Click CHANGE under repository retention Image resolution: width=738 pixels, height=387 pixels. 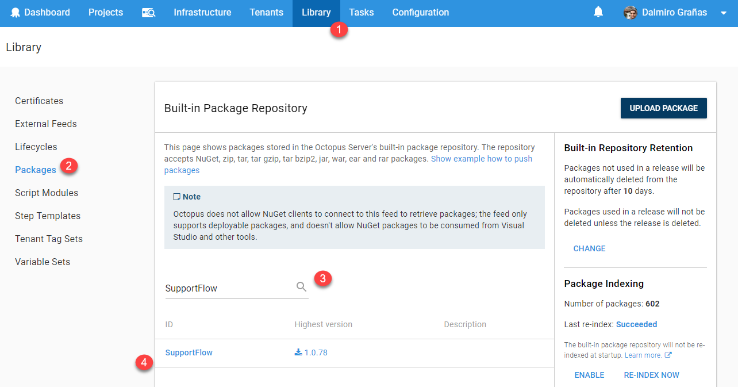pyautogui.click(x=589, y=248)
